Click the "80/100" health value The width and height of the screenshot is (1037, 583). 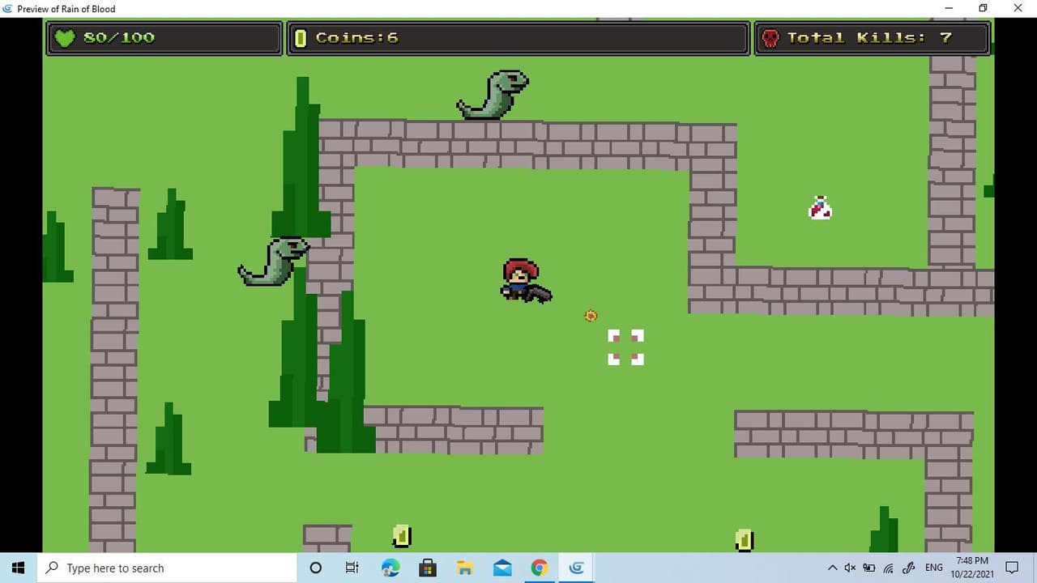[119, 38]
